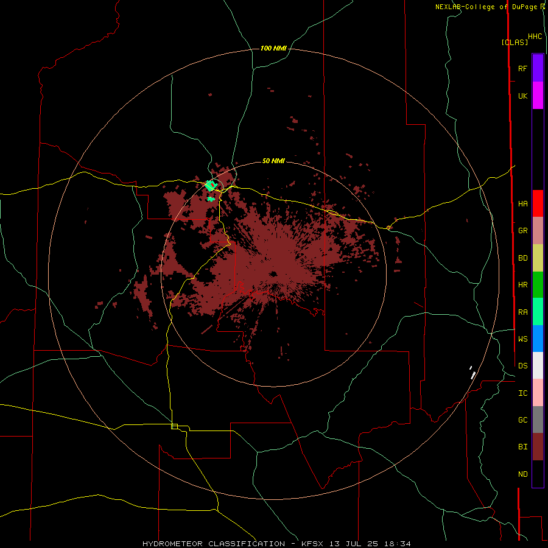This screenshot has width=548, height=548.
Task: Click the GR legend label
Action: point(522,231)
